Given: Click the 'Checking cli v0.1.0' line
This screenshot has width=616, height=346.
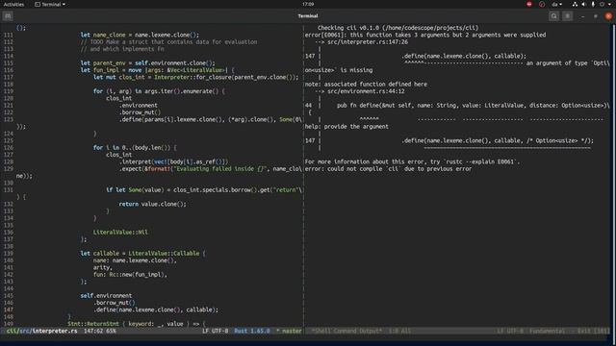Looking at the screenshot, I should point(398,28).
